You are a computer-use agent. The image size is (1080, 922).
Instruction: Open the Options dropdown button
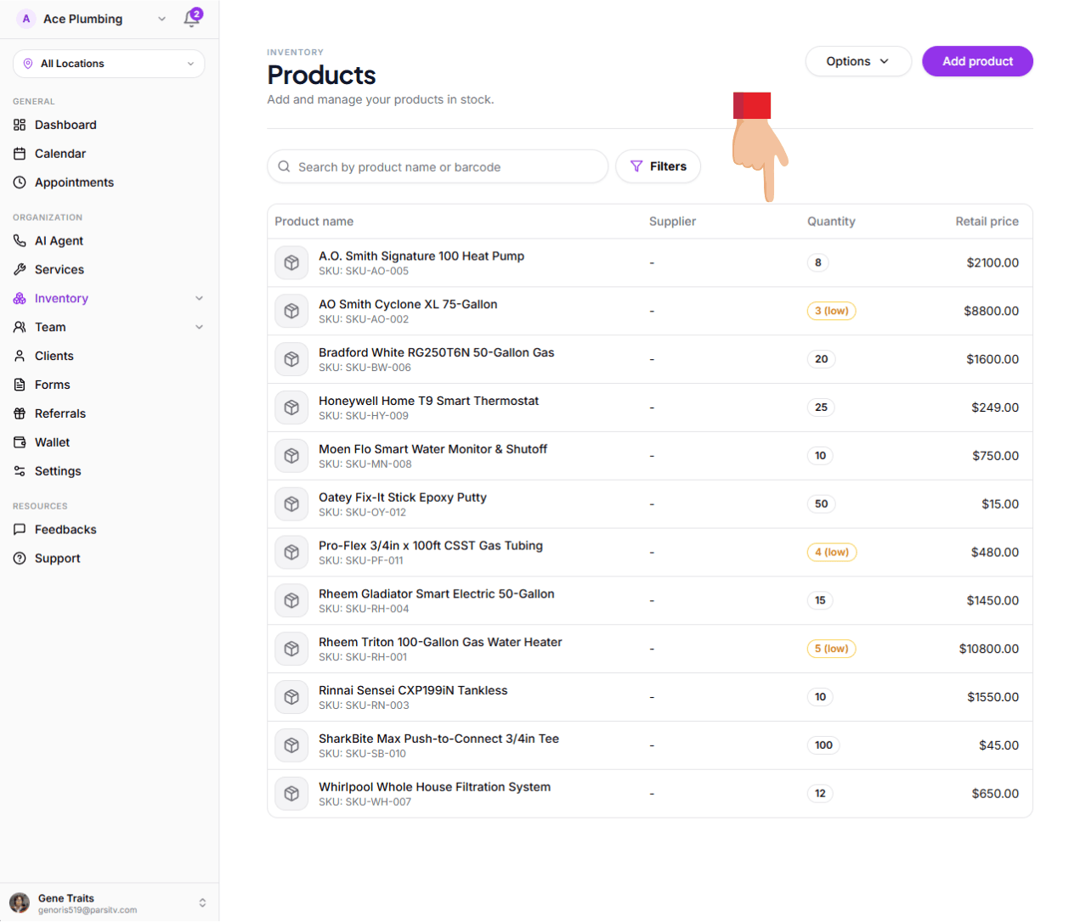pyautogui.click(x=858, y=61)
